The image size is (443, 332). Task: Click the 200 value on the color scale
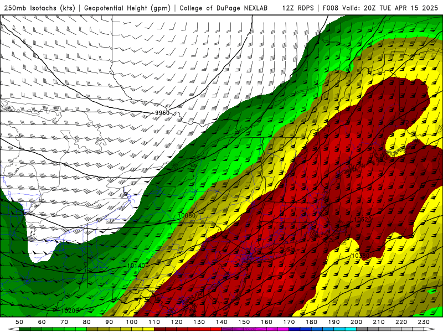(x=356, y=322)
